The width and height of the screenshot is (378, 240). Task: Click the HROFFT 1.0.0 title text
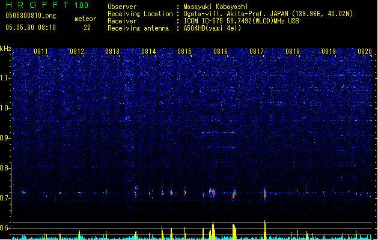tap(47, 5)
